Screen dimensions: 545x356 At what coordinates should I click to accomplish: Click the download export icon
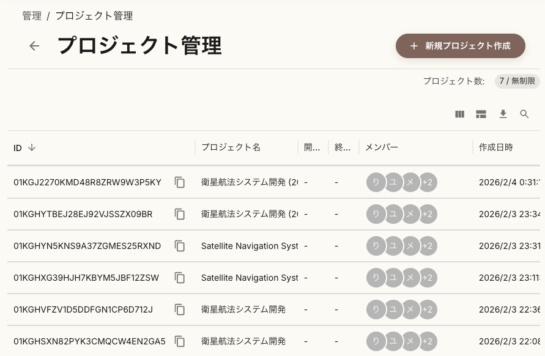pos(503,114)
